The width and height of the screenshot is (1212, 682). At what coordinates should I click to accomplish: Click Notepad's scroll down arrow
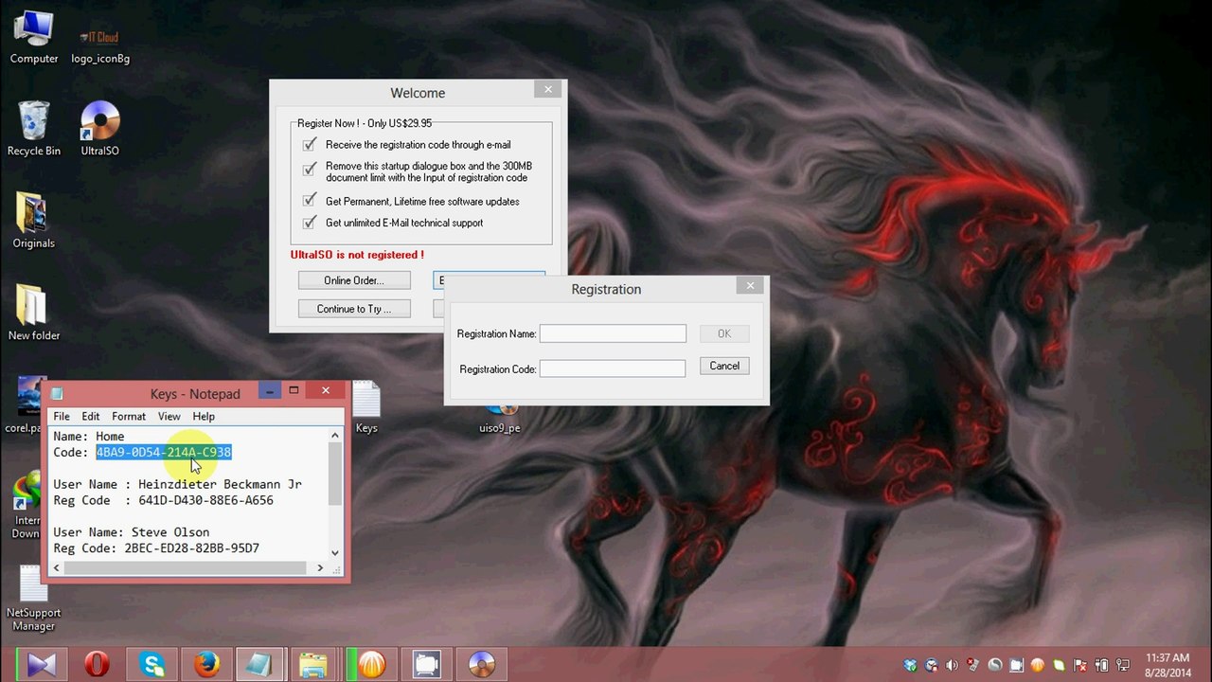click(335, 552)
